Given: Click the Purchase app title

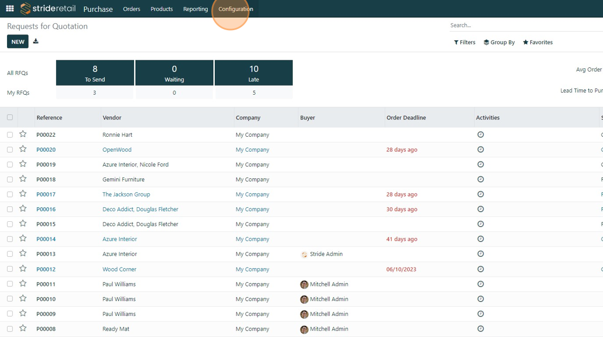Looking at the screenshot, I should pos(98,9).
